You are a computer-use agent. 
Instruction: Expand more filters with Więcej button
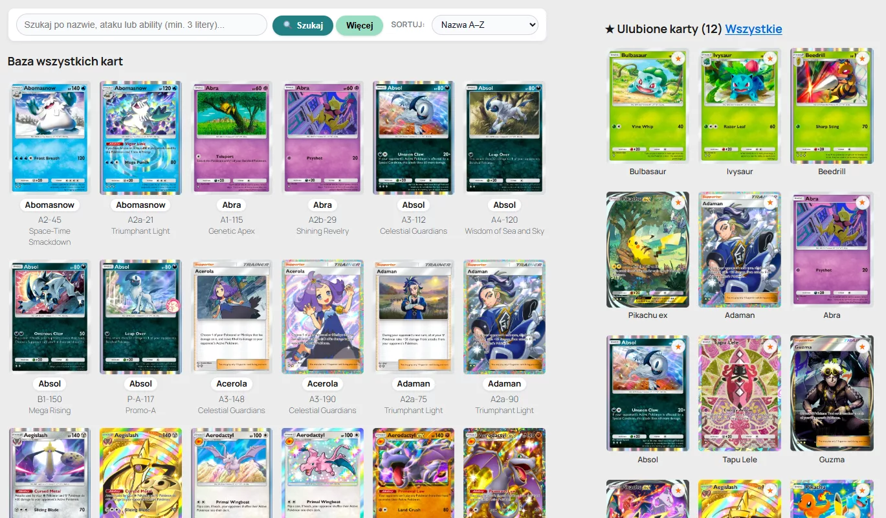point(359,25)
